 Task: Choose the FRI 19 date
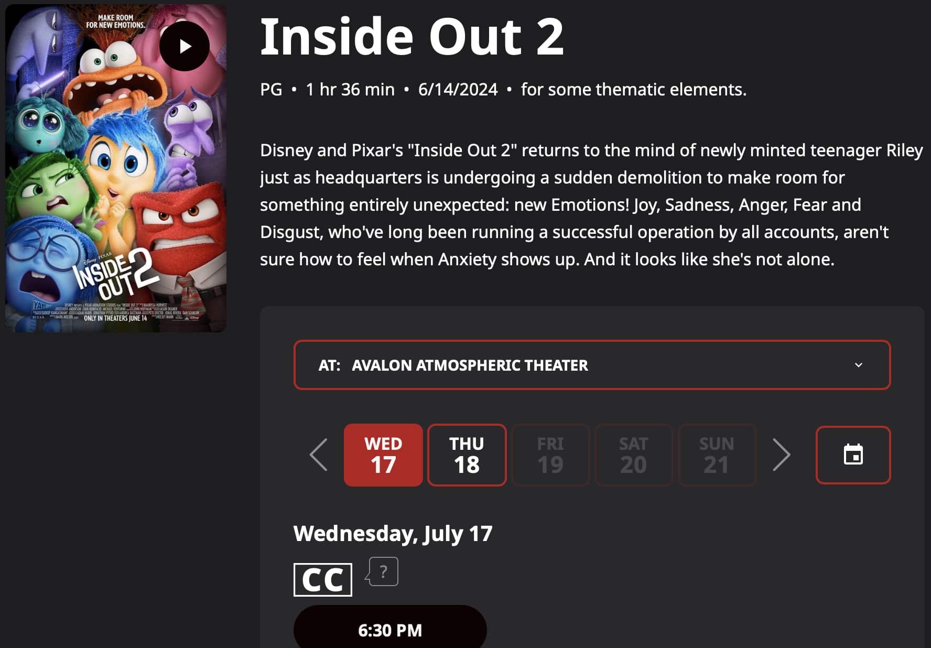tap(550, 455)
